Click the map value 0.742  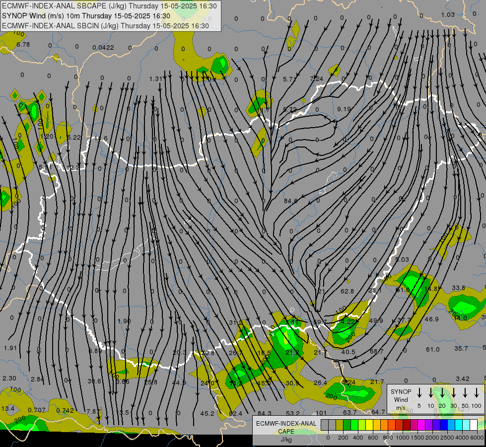(65, 410)
